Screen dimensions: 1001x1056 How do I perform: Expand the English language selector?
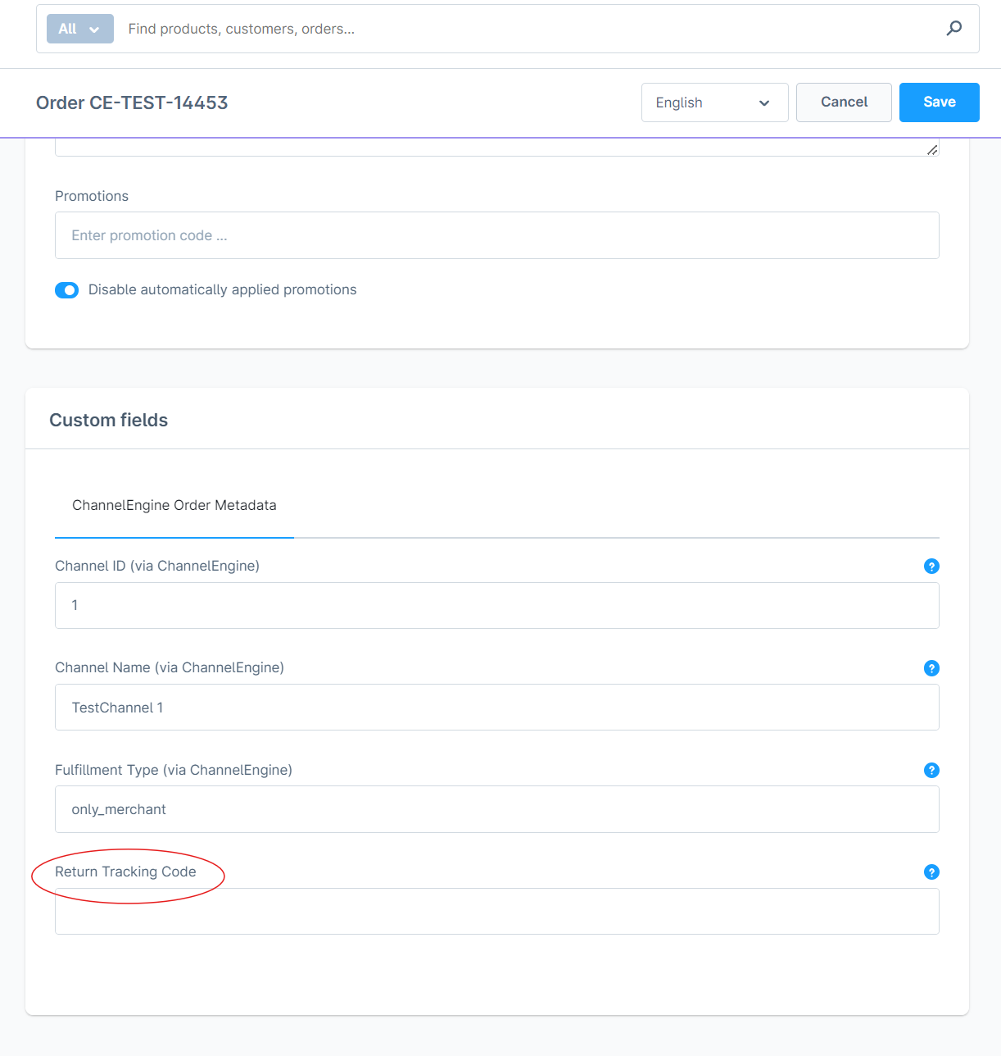(713, 102)
